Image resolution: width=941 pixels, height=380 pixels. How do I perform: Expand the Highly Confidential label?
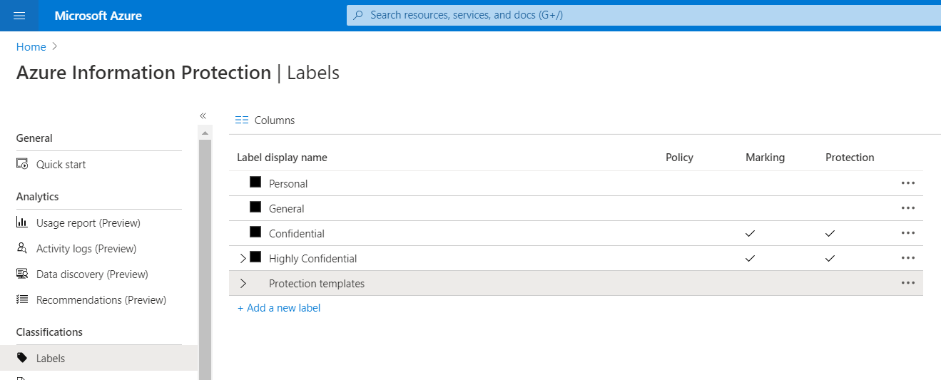(243, 258)
